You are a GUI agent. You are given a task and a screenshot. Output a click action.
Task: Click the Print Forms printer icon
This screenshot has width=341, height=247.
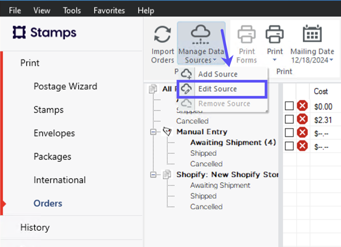click(246, 34)
